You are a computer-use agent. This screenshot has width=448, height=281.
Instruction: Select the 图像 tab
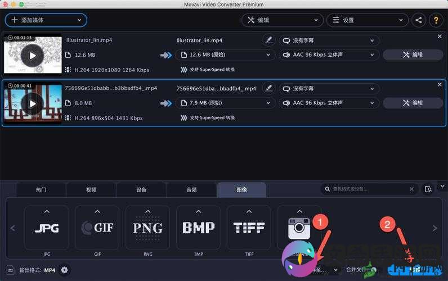point(241,190)
